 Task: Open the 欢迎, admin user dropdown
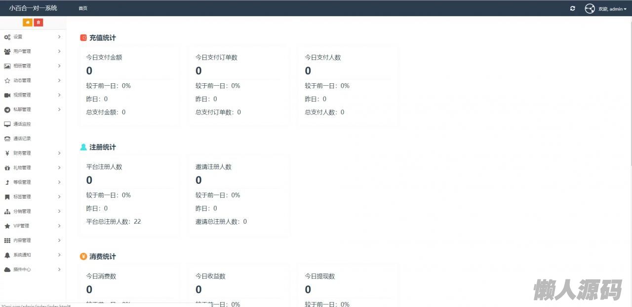click(x=612, y=9)
